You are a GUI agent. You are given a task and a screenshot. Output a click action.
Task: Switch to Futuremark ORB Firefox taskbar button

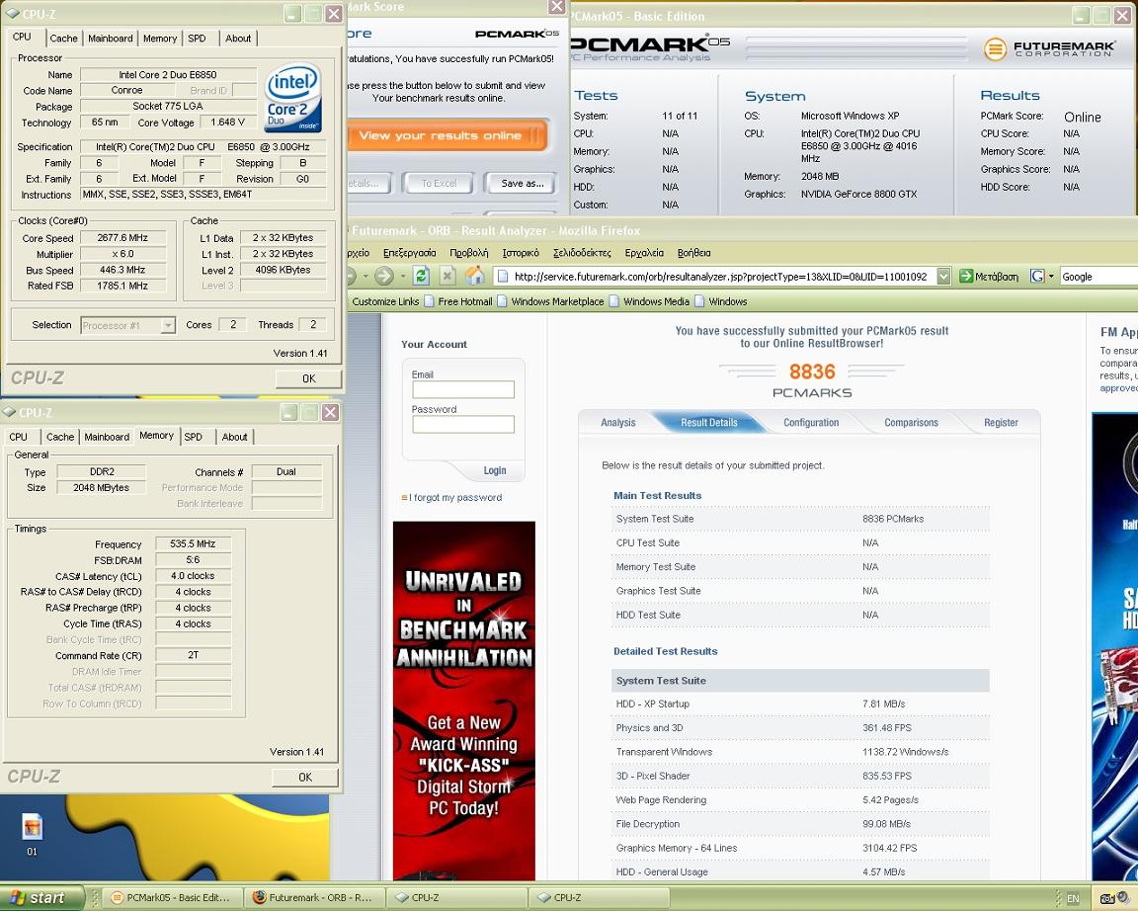coord(313,898)
